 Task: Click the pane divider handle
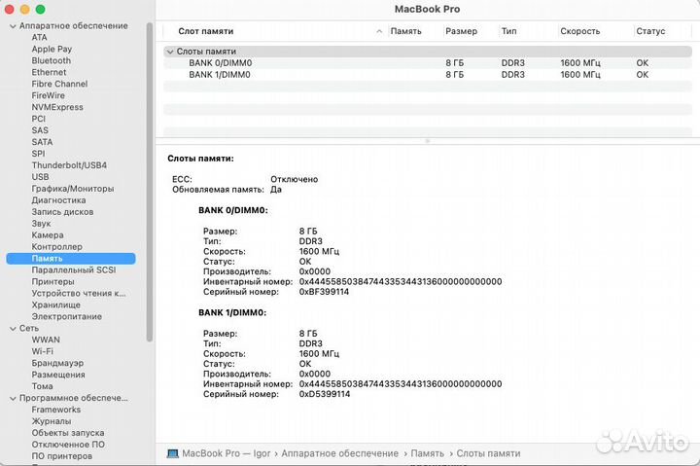pos(427,141)
